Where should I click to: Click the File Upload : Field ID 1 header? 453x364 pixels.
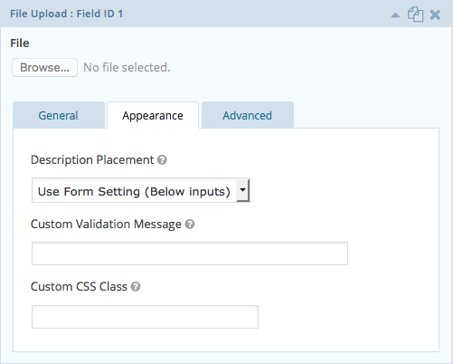[67, 14]
